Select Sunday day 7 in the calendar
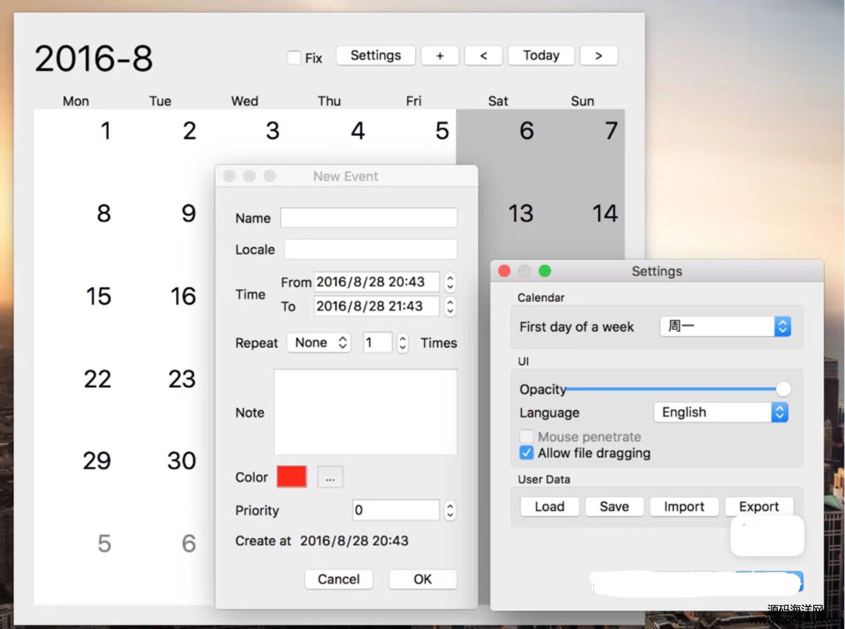 tap(611, 131)
